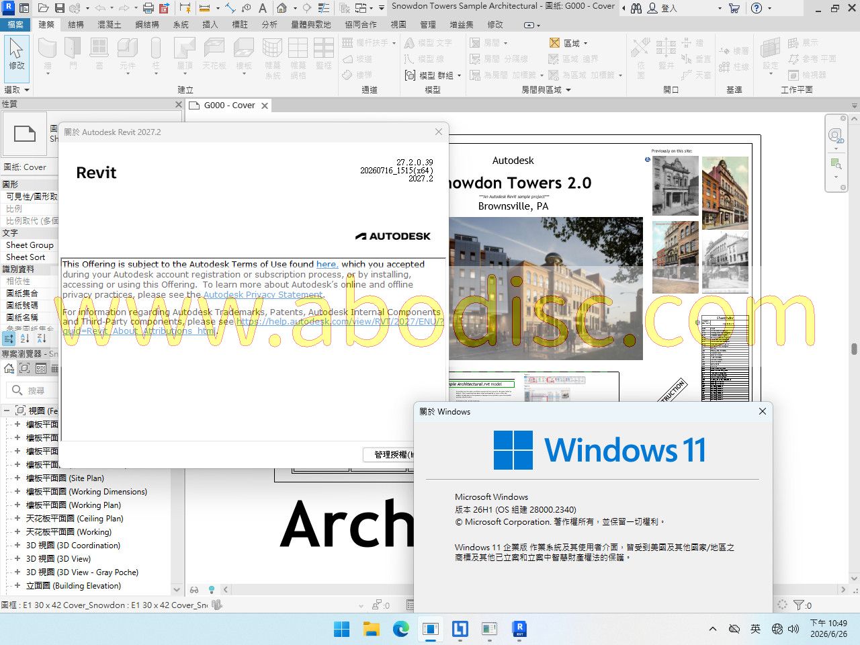
Task: Click the 管理授權 (Manage License) button
Action: pos(390,455)
